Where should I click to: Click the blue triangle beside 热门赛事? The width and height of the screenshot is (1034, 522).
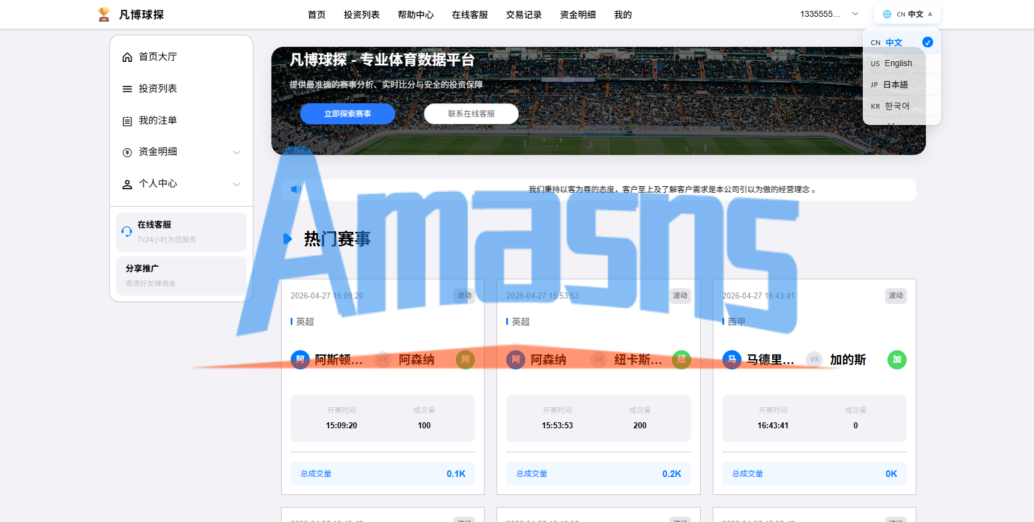tap(288, 238)
